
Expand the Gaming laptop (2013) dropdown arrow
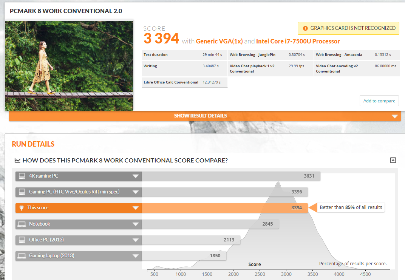pyautogui.click(x=136, y=256)
